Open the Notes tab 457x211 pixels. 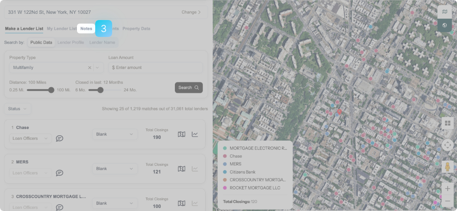point(86,28)
